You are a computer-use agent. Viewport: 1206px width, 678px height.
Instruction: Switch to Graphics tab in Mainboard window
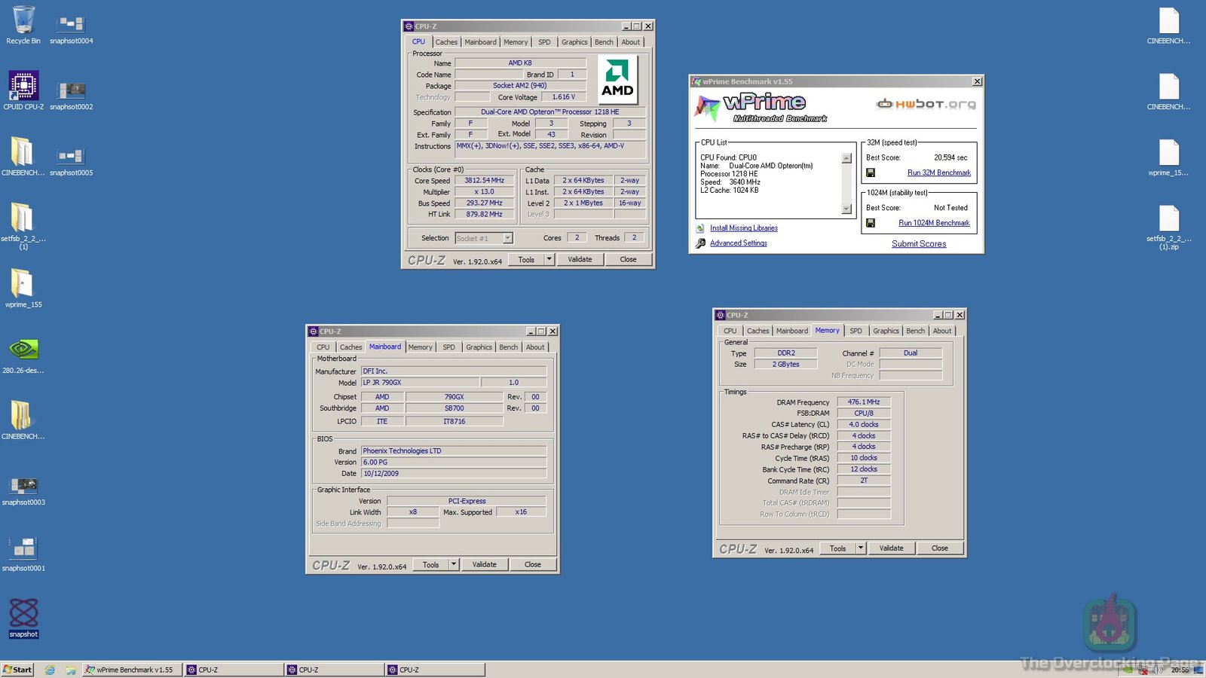pyautogui.click(x=479, y=347)
